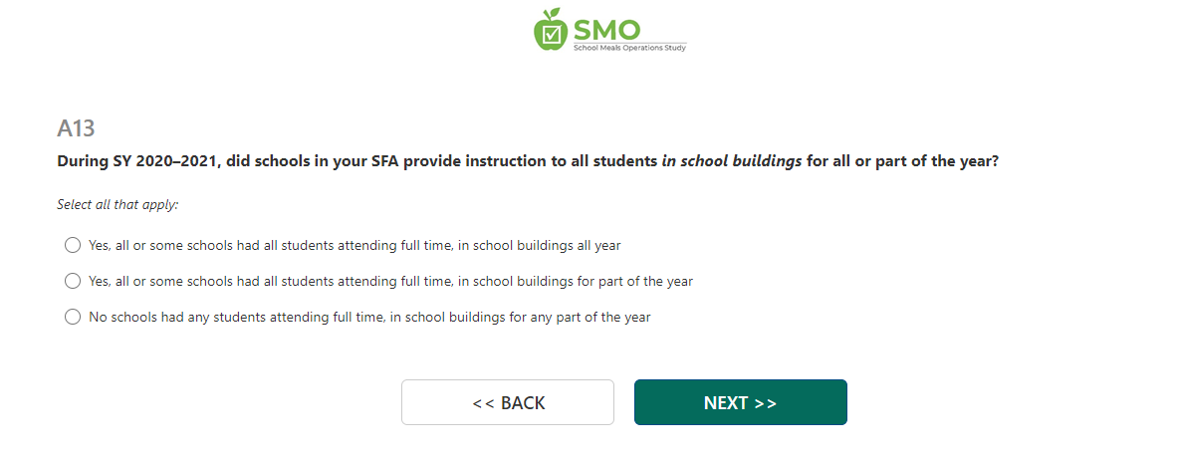Image resolution: width=1178 pixels, height=461 pixels.
Task: Select the radio button for in school buildings all year
Action: pyautogui.click(x=72, y=245)
